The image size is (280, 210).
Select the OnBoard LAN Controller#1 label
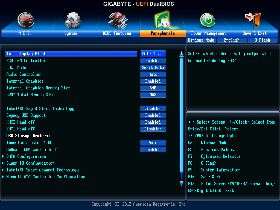[33, 150]
